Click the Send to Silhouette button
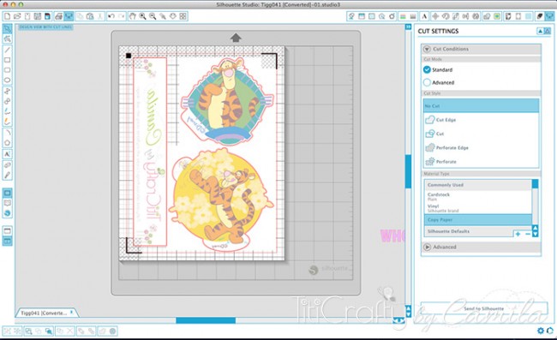This screenshot has height=340, width=557. click(484, 308)
